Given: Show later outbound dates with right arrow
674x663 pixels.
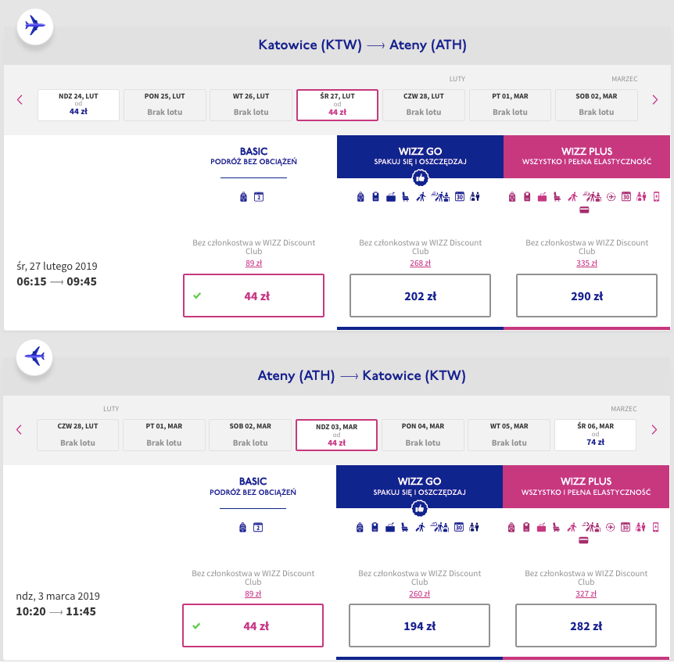Looking at the screenshot, I should 654,99.
